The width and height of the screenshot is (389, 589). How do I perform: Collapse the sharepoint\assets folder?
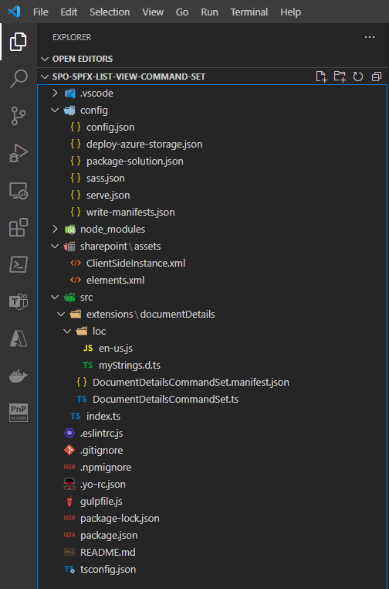click(x=212, y=247)
